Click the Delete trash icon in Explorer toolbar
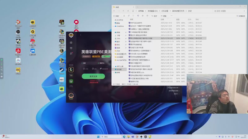The image size is (248, 139). (147, 16)
